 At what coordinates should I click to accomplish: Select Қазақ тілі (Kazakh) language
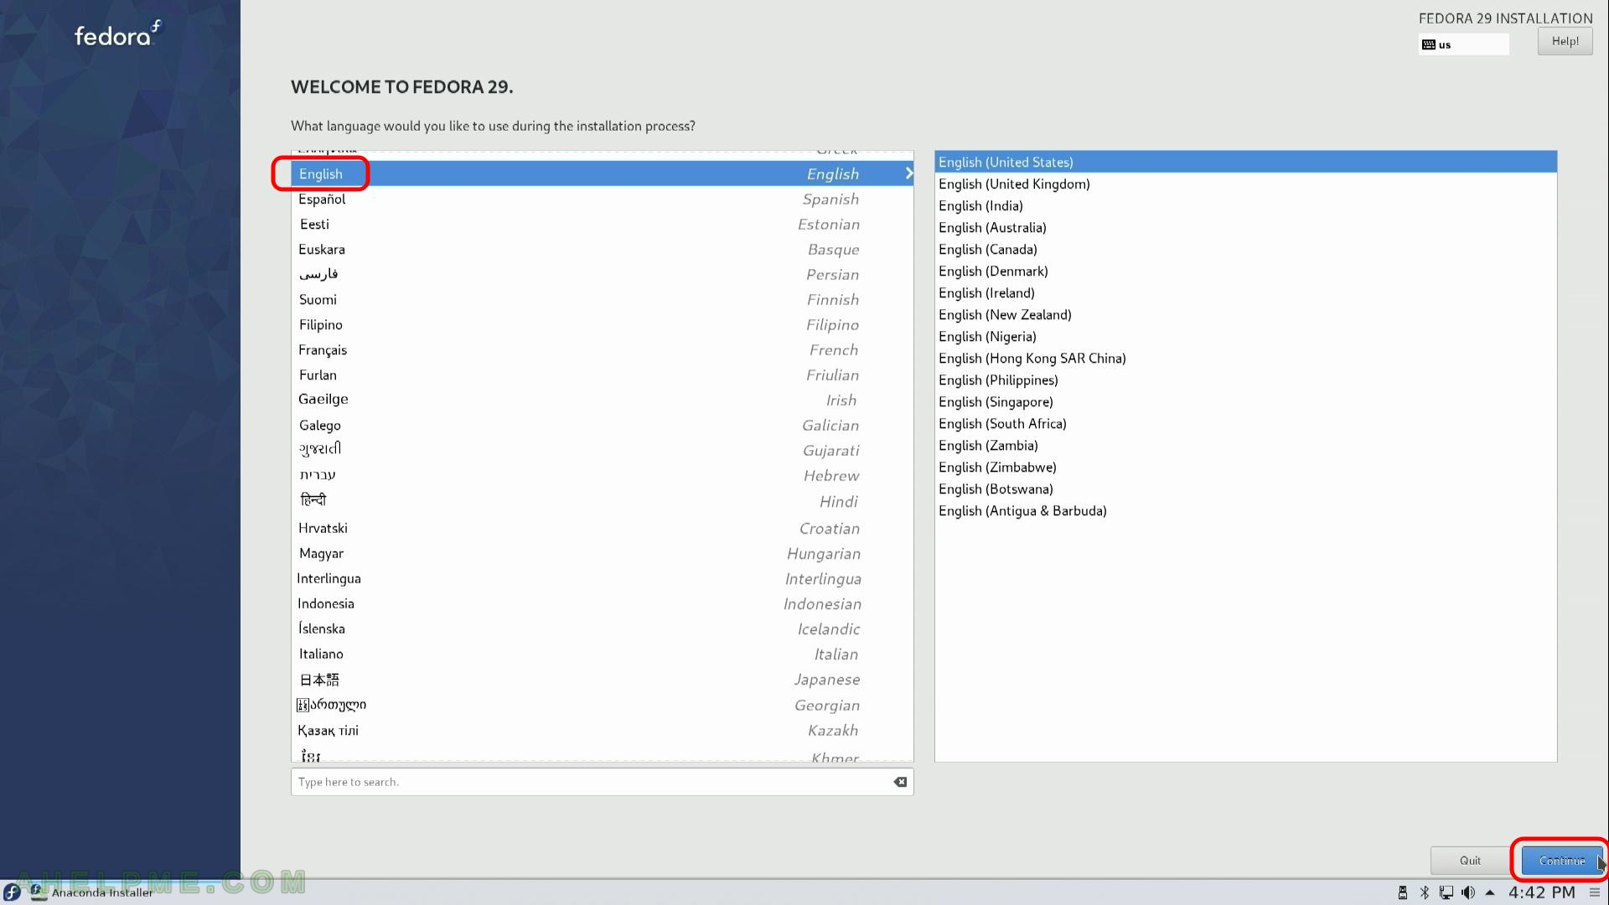pos(602,730)
